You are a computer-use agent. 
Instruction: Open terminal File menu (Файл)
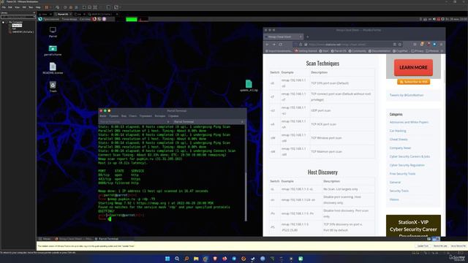(x=103, y=116)
